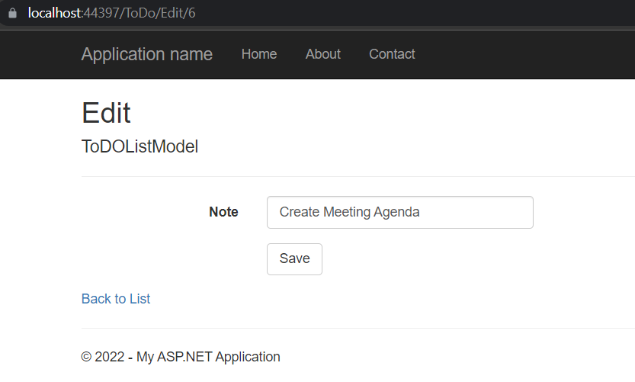635x382 pixels.
Task: Follow the Back to List link
Action: pos(116,299)
